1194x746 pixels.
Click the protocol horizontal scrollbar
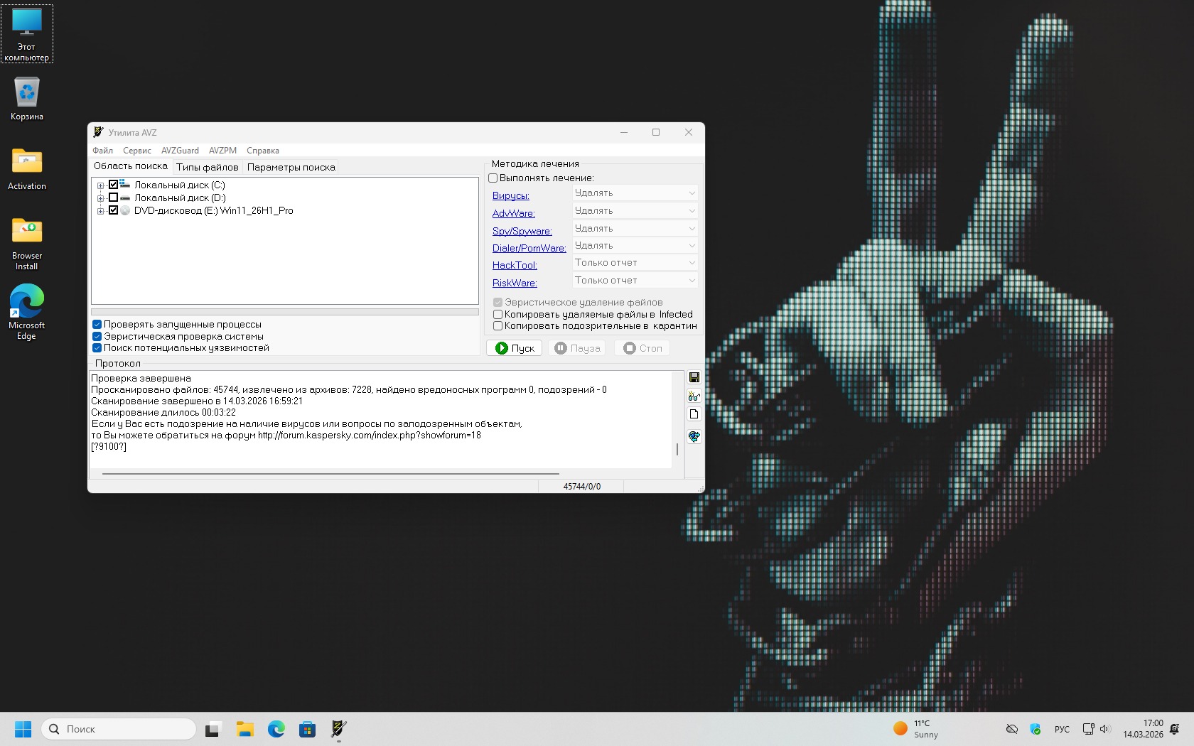click(330, 473)
